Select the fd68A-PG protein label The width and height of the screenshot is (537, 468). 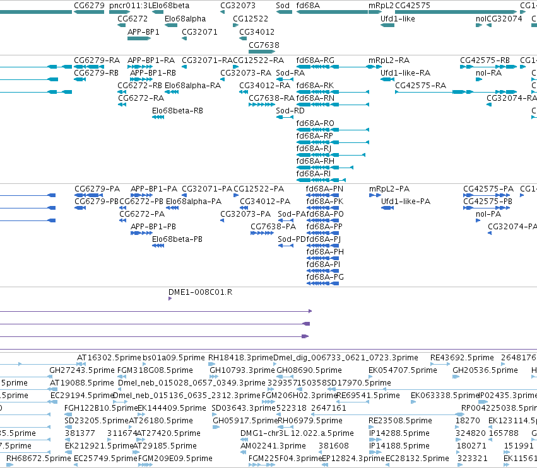pos(325,277)
